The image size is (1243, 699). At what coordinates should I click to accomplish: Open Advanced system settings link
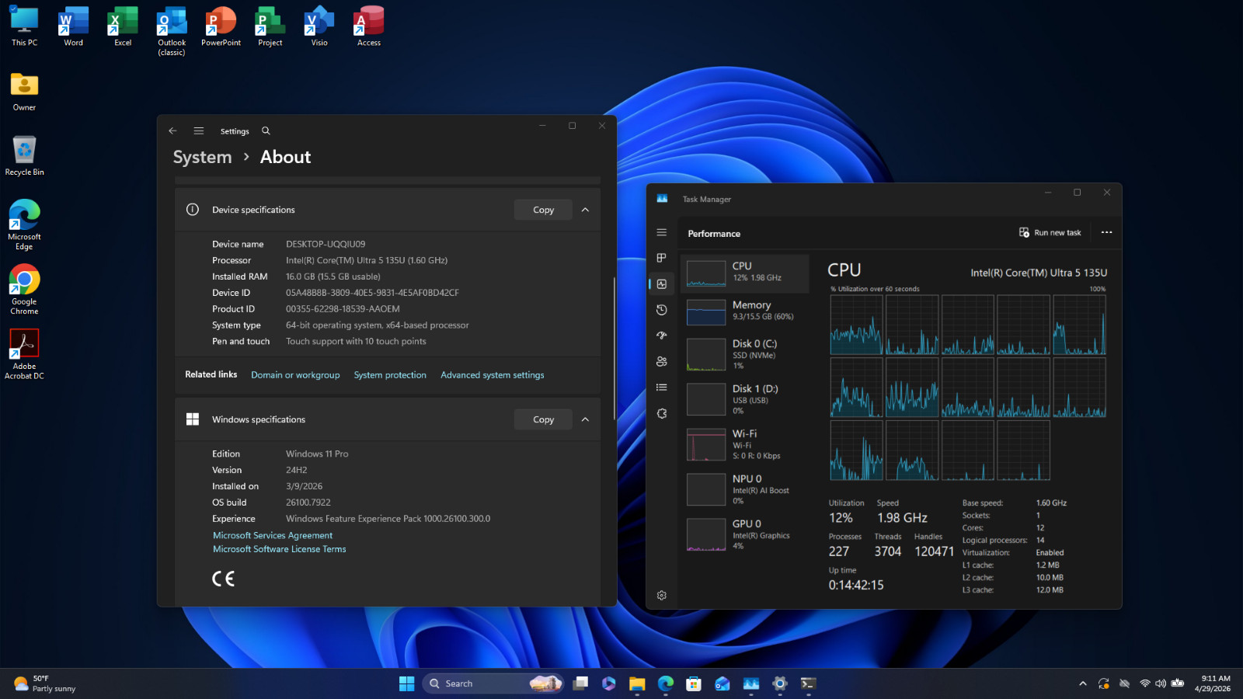(493, 375)
